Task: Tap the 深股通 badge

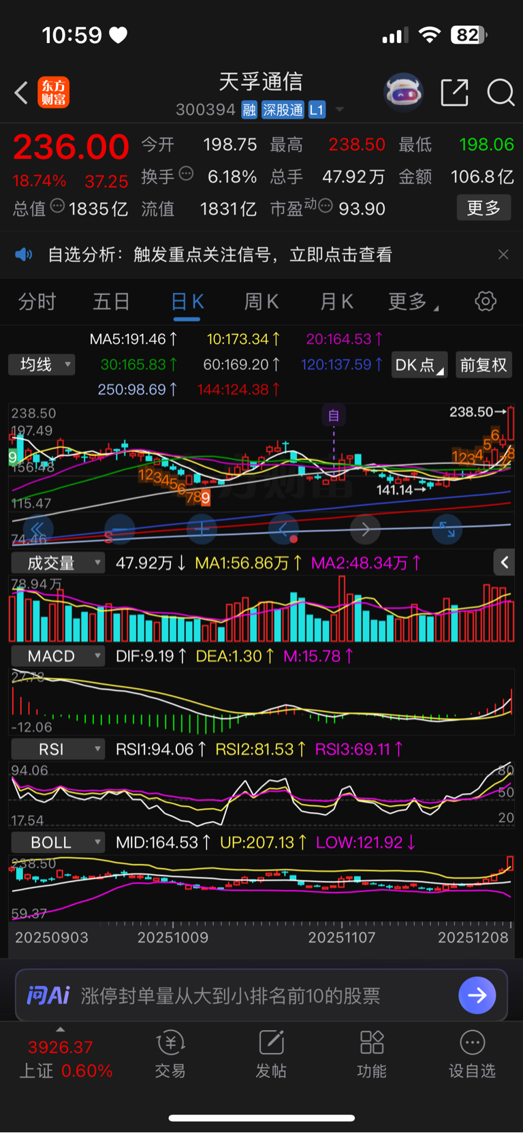Action: tap(283, 110)
